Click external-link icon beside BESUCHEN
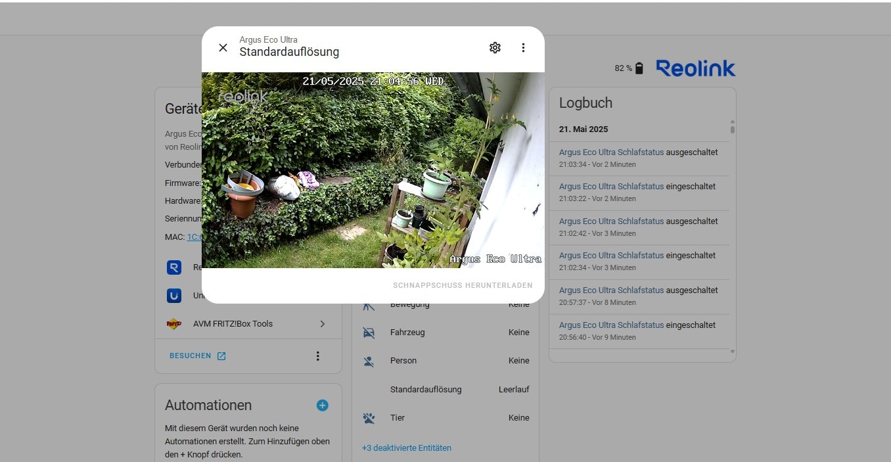891x462 pixels. (221, 356)
